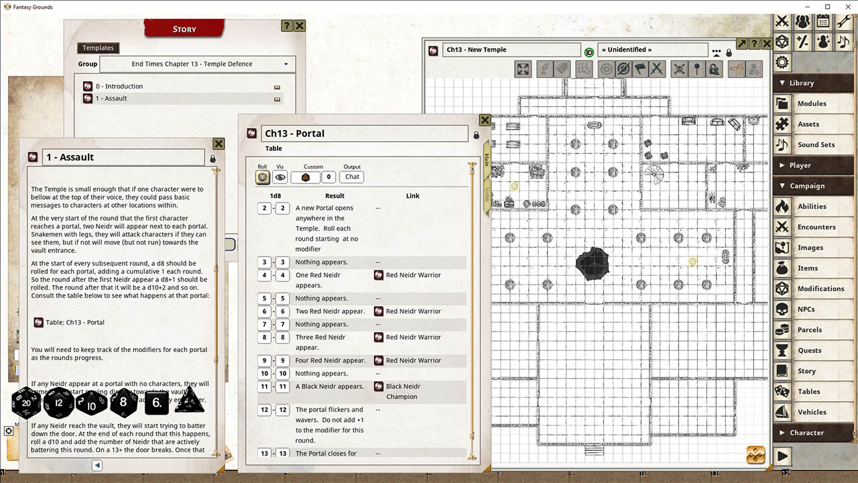This screenshot has width=858, height=483.
Task: Toggle the visibility eye in the Ch13 Portal table
Action: [x=280, y=176]
